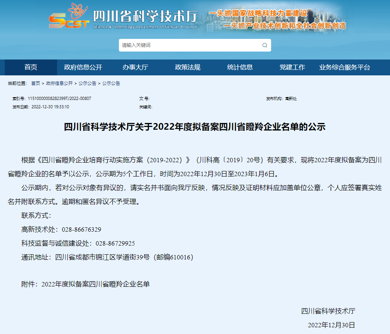Click the article headline about 瞪羚企业名单的公示
The width and height of the screenshot is (390, 334).
click(195, 127)
